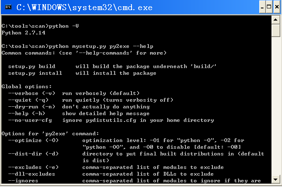Click the '--no-user-cfg' option text
282x187 pixels.
(x=30, y=120)
